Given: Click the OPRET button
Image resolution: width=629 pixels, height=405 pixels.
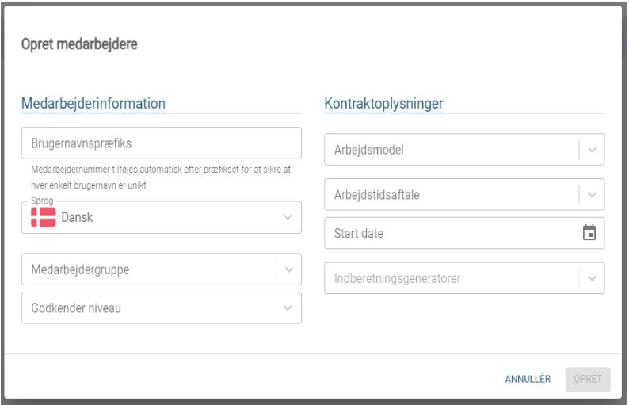Looking at the screenshot, I should (588, 379).
